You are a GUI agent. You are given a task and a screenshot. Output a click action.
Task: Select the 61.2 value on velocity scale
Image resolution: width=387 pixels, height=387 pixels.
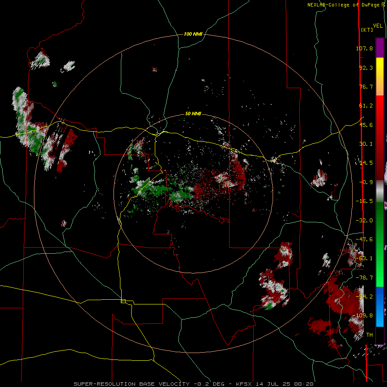366,106
